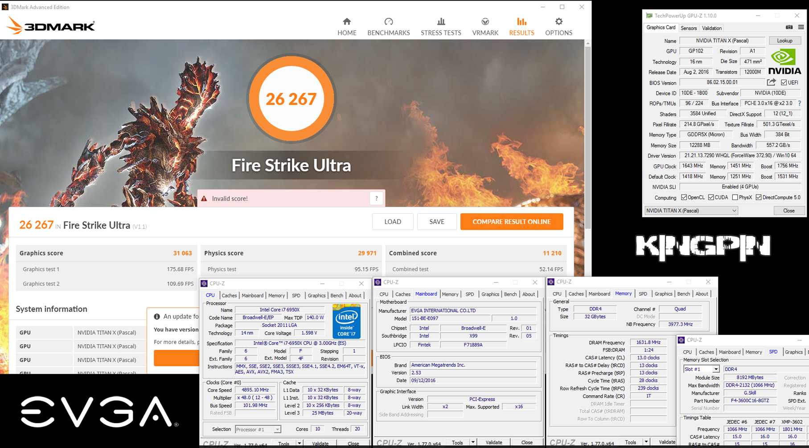Viewport: 809px width, 448px height.
Task: Click the Combined score value 11 210
Action: (x=552, y=253)
